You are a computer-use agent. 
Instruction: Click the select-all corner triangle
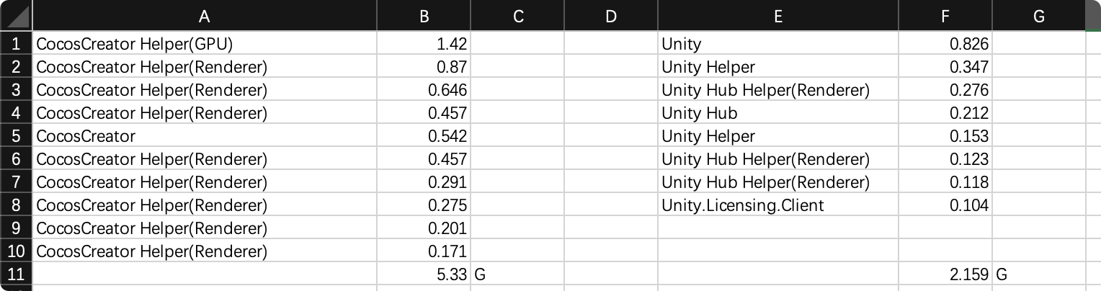pyautogui.click(x=16, y=16)
